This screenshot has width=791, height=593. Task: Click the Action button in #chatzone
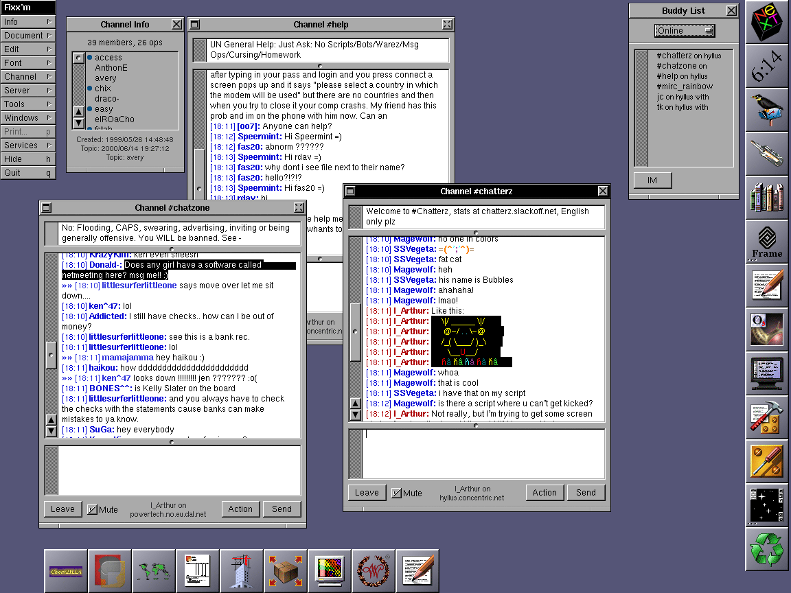point(240,509)
